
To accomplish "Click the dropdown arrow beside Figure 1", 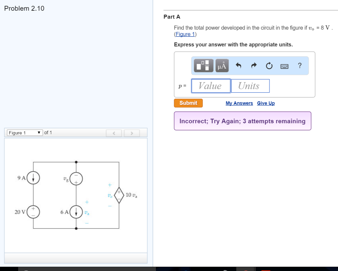I will point(39,133).
